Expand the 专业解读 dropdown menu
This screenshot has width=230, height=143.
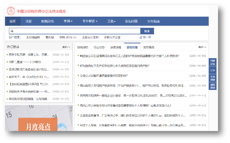pos(90,21)
